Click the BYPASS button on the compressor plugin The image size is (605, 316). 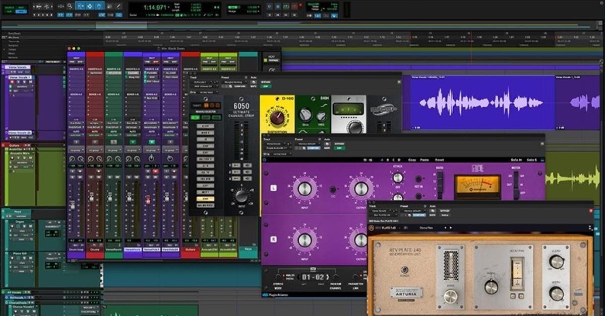pos(340,143)
